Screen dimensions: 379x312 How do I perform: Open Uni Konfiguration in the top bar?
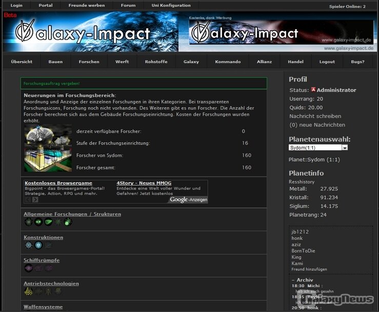171,5
